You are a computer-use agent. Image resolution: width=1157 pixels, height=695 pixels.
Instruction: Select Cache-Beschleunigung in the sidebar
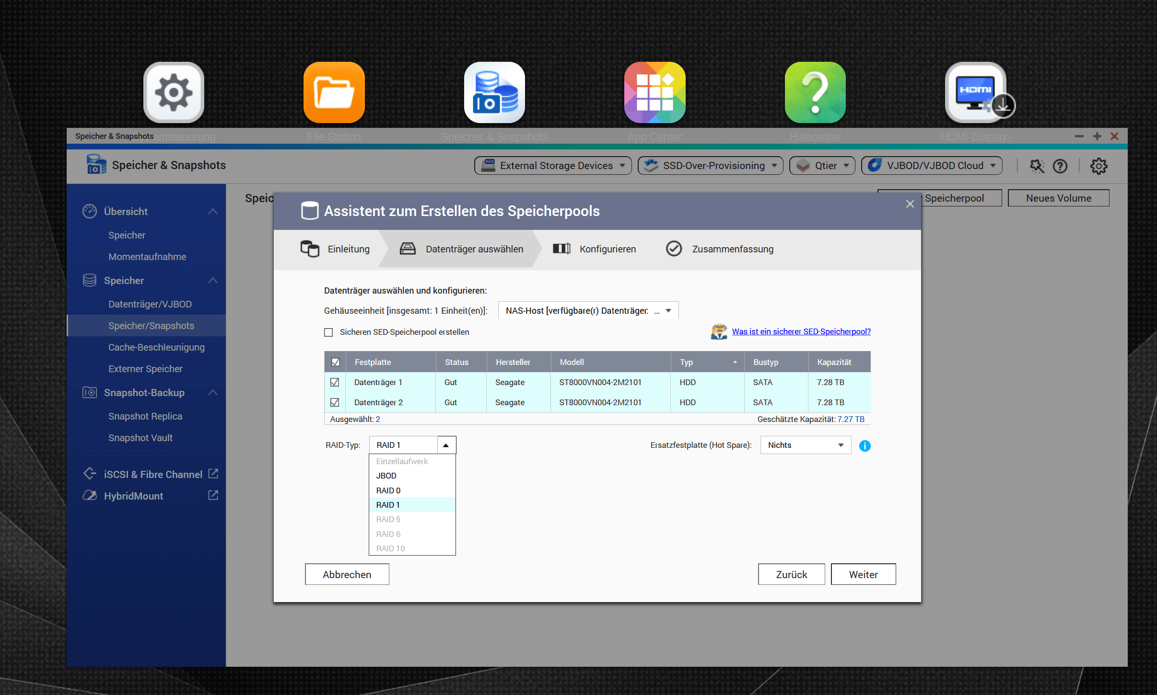(156, 347)
